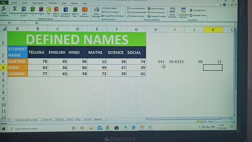
Task: Open Lookup & Reference functions
Action: pyautogui.click(x=65, y=11)
